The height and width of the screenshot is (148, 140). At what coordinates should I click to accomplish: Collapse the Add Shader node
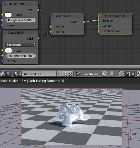(53, 16)
